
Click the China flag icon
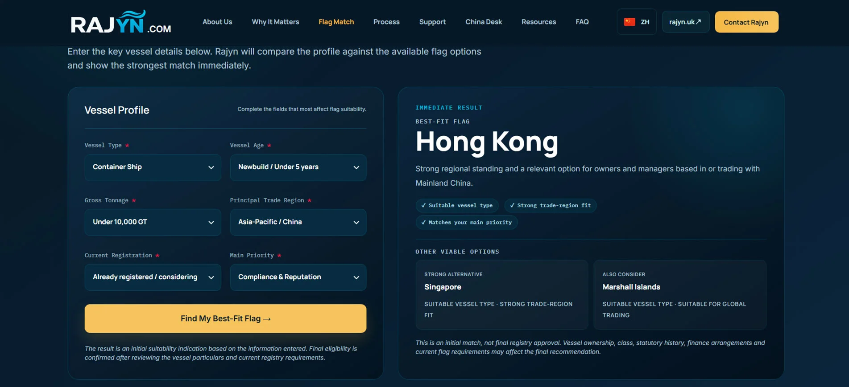630,22
